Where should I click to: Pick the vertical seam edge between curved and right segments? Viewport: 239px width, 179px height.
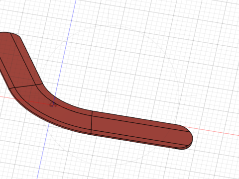92,123
